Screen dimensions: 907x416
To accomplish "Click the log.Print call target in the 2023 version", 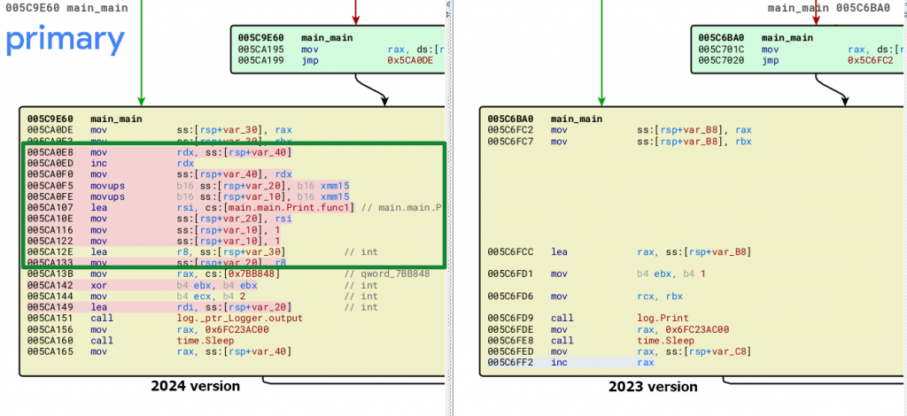I will (x=663, y=319).
